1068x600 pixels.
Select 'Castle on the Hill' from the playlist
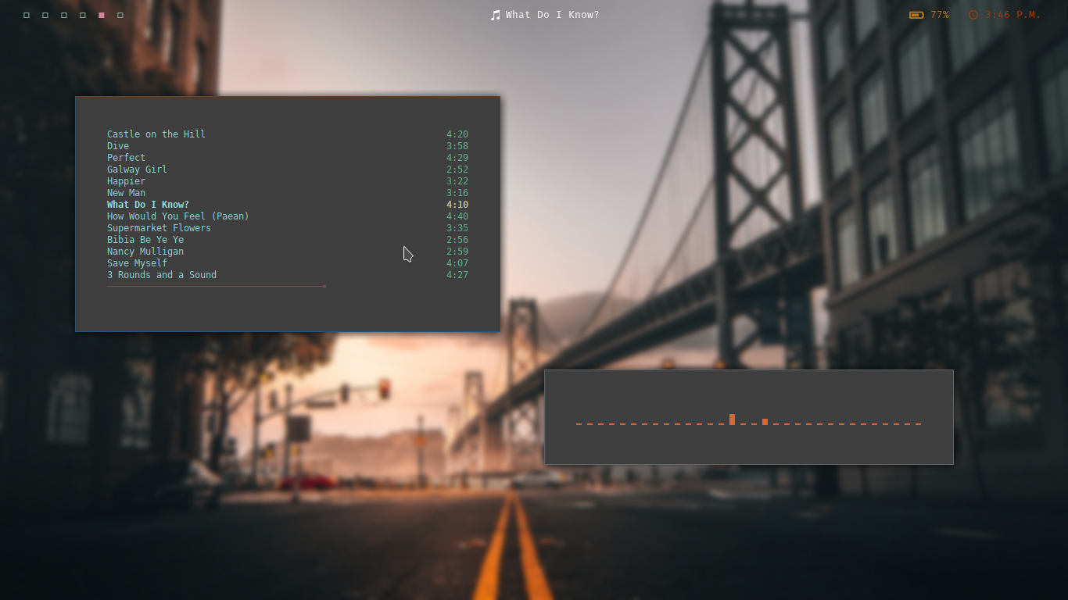(156, 134)
